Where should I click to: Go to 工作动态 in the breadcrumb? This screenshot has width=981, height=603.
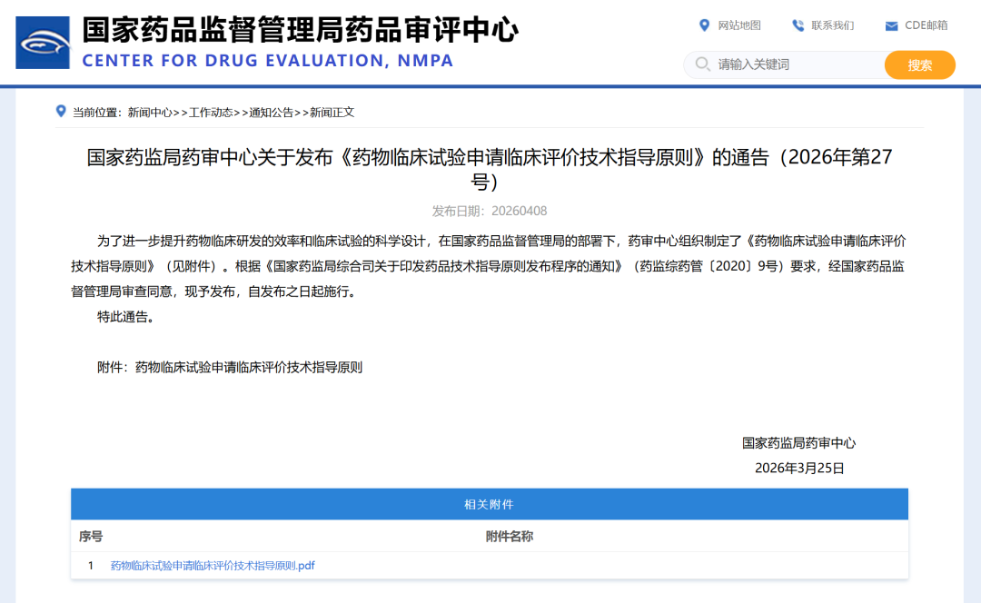(211, 113)
